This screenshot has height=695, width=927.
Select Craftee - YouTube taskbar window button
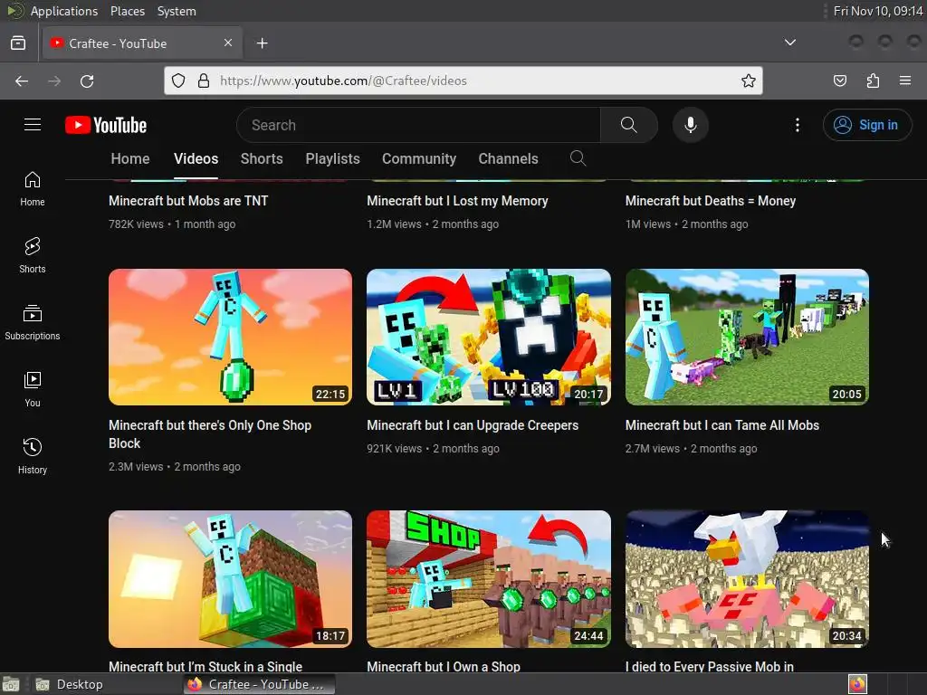[259, 684]
